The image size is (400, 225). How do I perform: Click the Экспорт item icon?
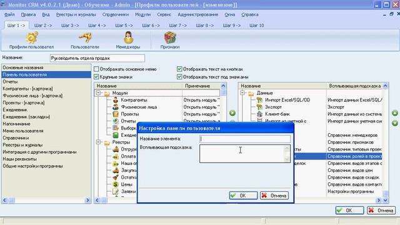(259, 107)
